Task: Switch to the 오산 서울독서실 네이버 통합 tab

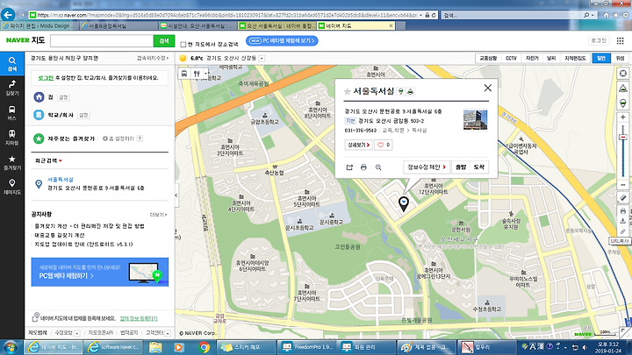Action: click(x=276, y=25)
